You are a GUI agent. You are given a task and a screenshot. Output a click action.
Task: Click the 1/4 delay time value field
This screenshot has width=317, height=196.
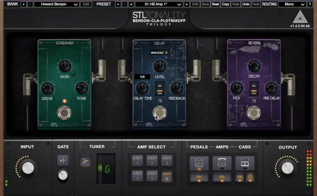click(x=142, y=77)
